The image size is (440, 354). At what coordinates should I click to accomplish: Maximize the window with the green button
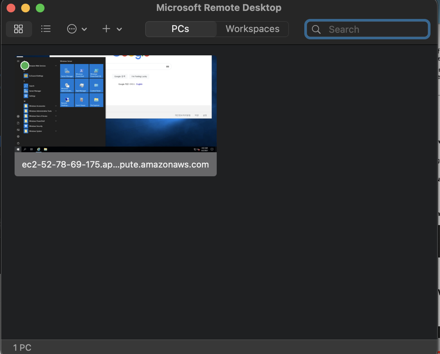click(x=40, y=8)
